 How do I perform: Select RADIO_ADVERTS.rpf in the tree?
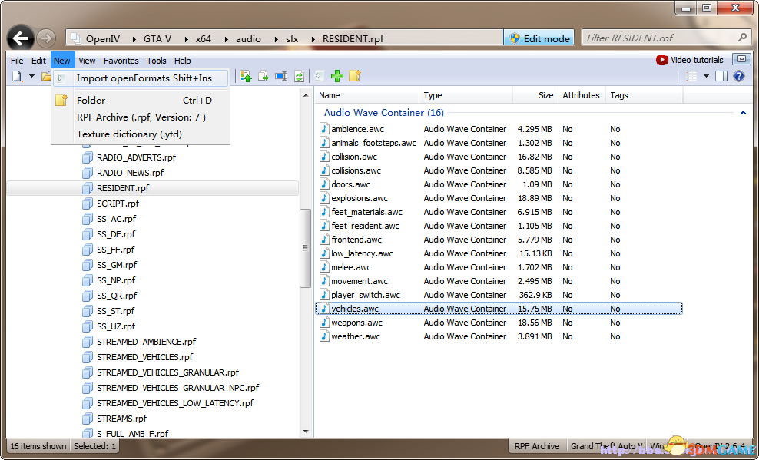pos(137,157)
